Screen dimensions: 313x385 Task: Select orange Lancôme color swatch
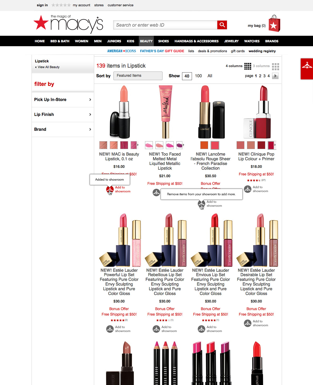tap(204, 145)
